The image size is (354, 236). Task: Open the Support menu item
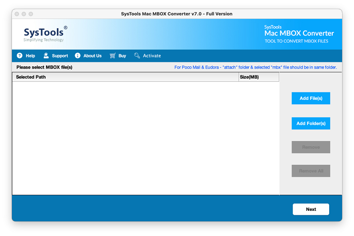60,56
